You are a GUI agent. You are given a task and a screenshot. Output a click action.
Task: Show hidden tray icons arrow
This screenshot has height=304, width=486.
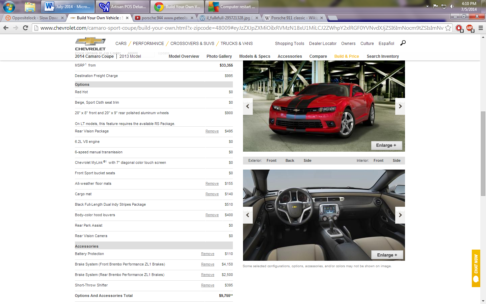(x=427, y=6)
